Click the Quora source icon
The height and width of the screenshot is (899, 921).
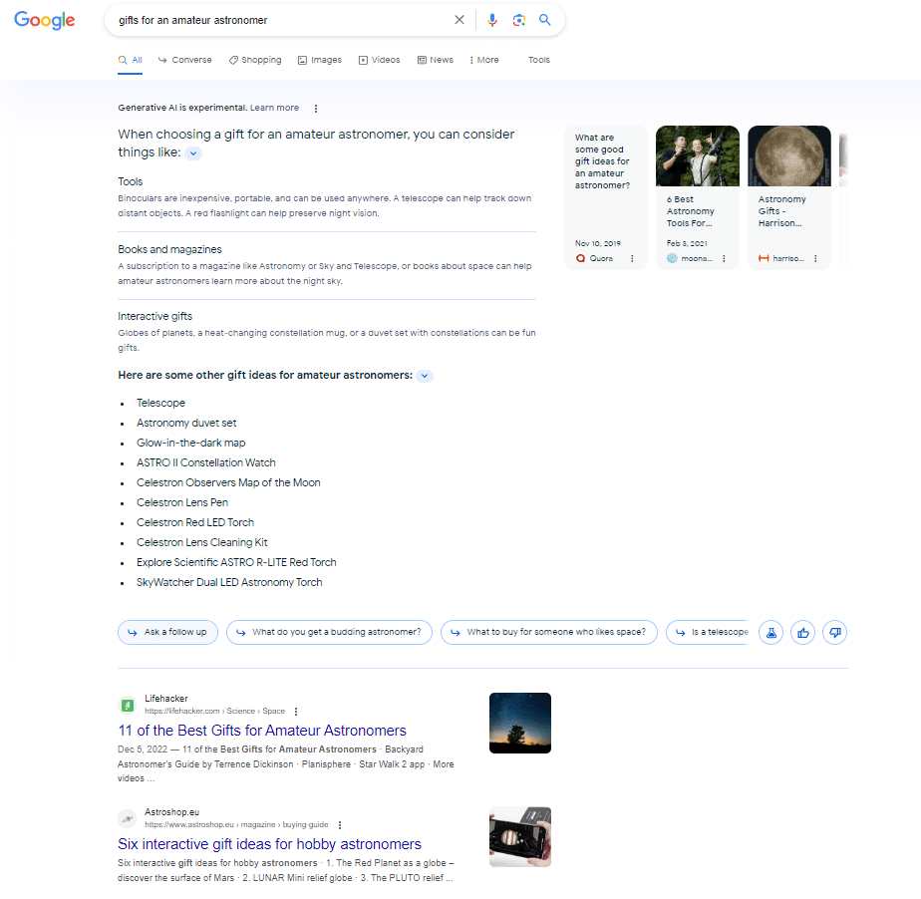(580, 258)
